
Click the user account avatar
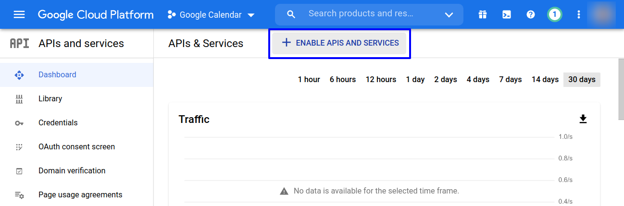click(601, 14)
